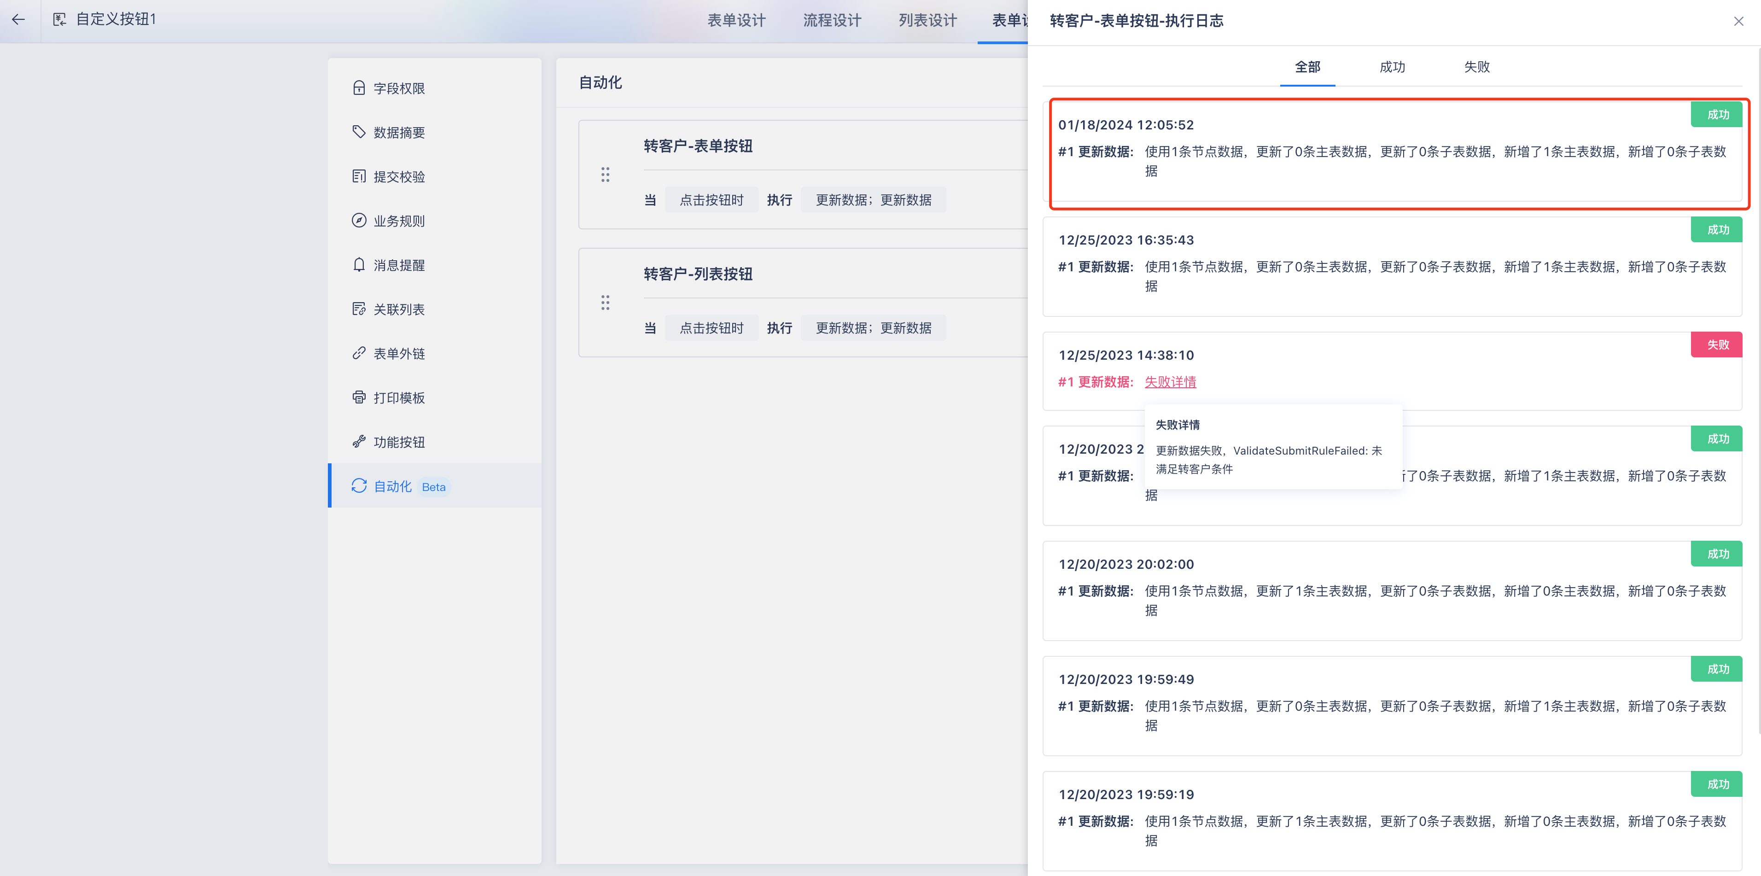Click 成功 badge on 01/18/2024 log
Image resolution: width=1761 pixels, height=876 pixels.
1717,114
